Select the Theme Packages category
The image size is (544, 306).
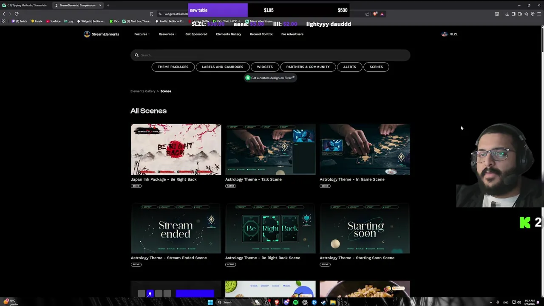pyautogui.click(x=173, y=67)
